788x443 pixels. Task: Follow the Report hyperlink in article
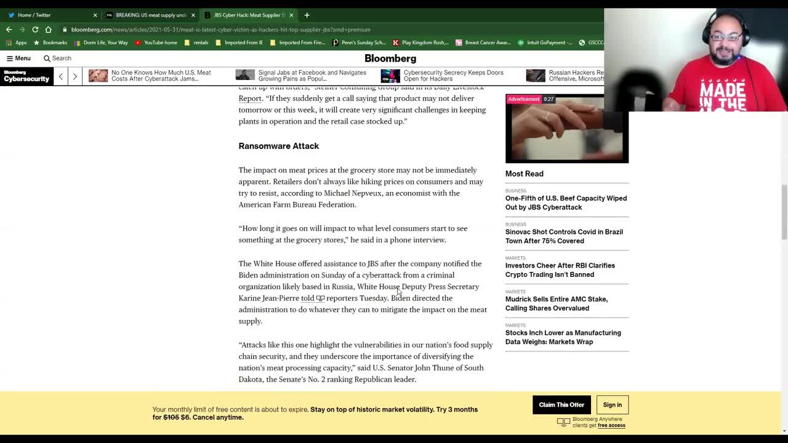click(250, 98)
